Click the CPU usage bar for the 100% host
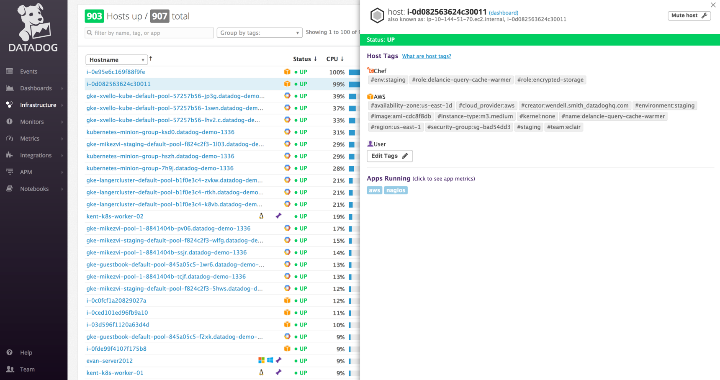Screen dimensions: 720x380 click(354, 72)
